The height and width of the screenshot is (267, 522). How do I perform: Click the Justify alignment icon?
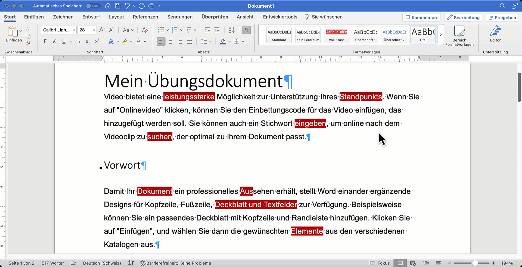pos(189,42)
